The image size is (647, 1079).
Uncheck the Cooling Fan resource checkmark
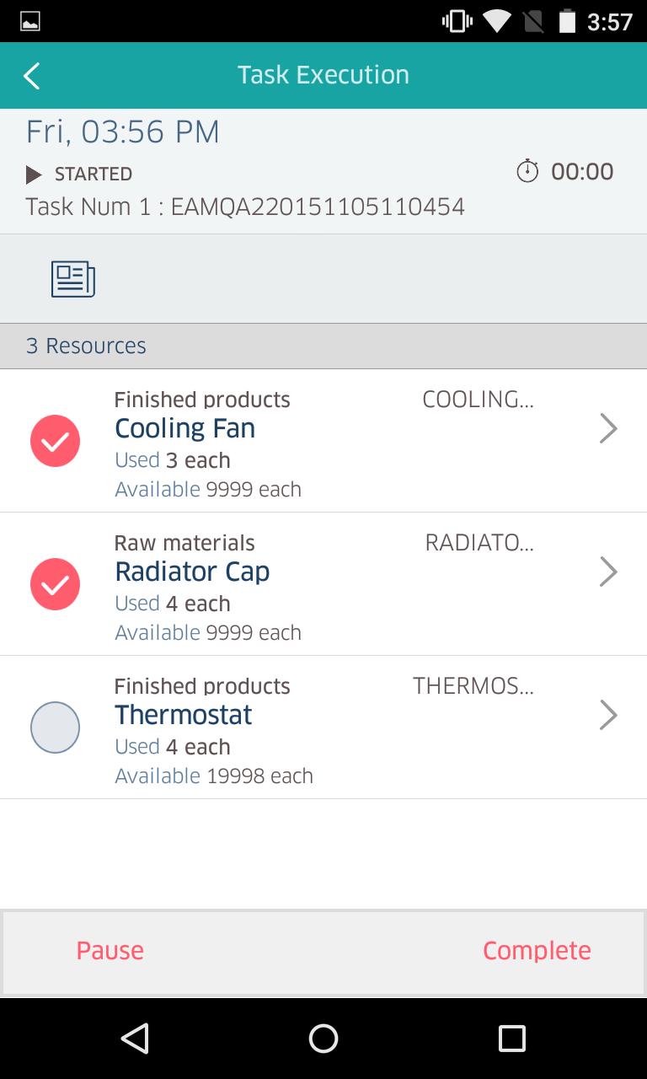coord(56,441)
